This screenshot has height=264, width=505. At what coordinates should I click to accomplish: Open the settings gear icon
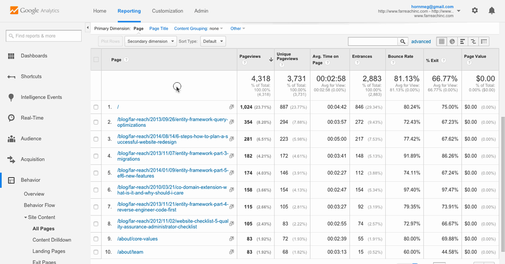[x=475, y=10]
